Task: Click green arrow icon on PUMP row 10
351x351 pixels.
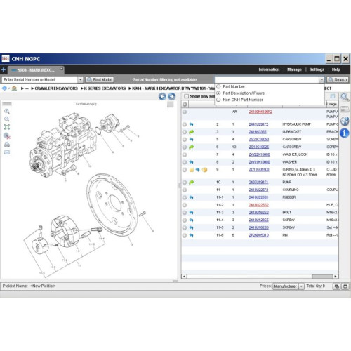Action: click(x=192, y=182)
